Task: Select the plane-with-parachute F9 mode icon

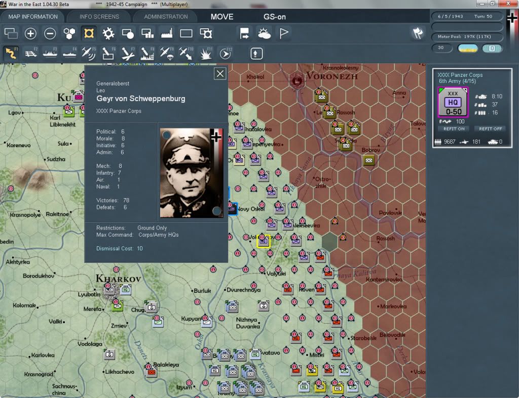Action: (x=167, y=53)
